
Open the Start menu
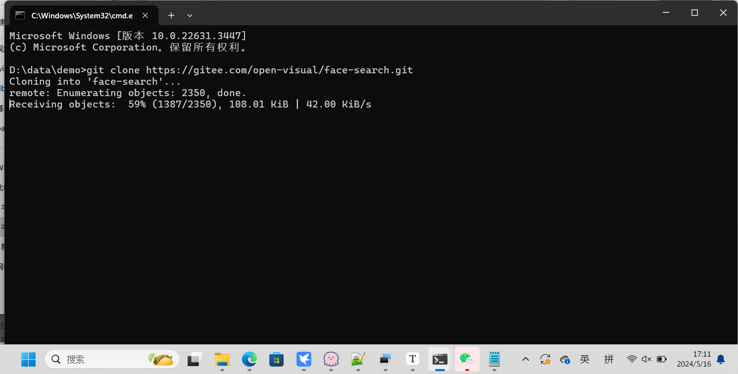point(28,359)
